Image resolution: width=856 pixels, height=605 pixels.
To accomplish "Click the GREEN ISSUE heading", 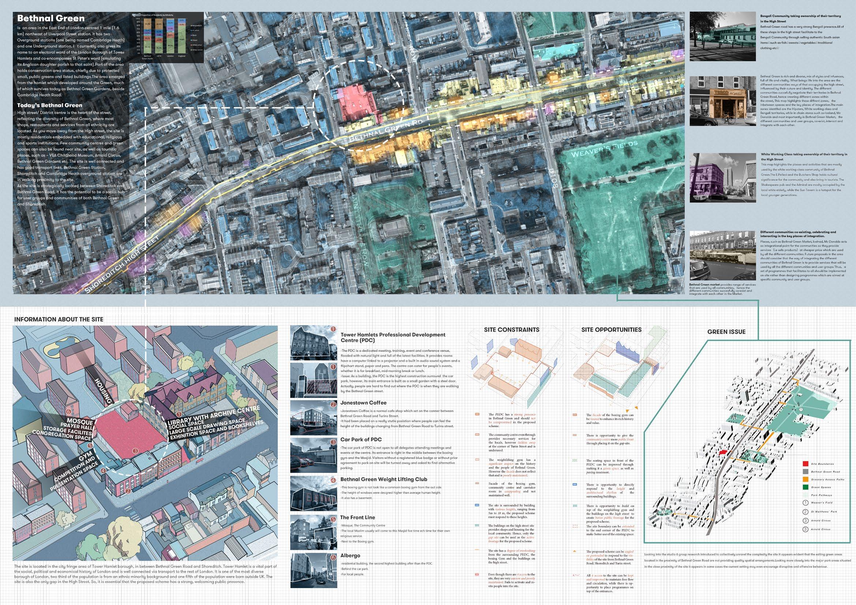I will 726,331.
